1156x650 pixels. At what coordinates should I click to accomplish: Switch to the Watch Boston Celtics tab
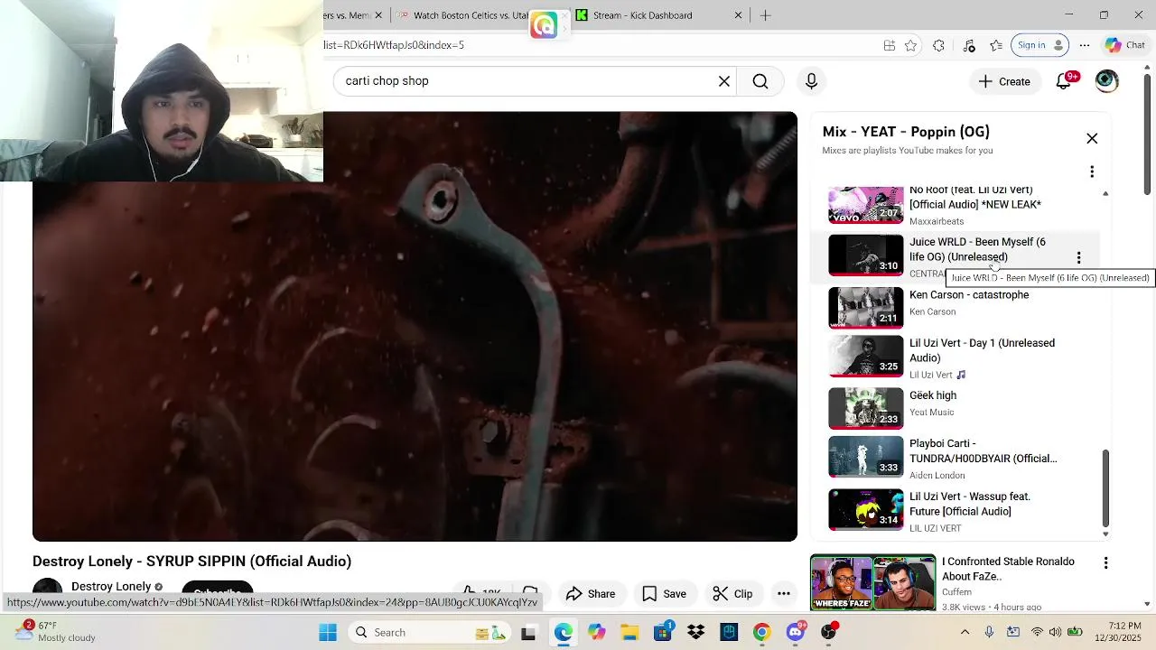[471, 15]
